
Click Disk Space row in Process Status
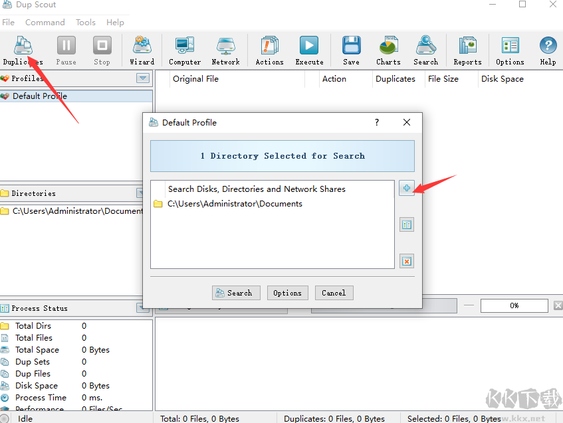coord(76,386)
